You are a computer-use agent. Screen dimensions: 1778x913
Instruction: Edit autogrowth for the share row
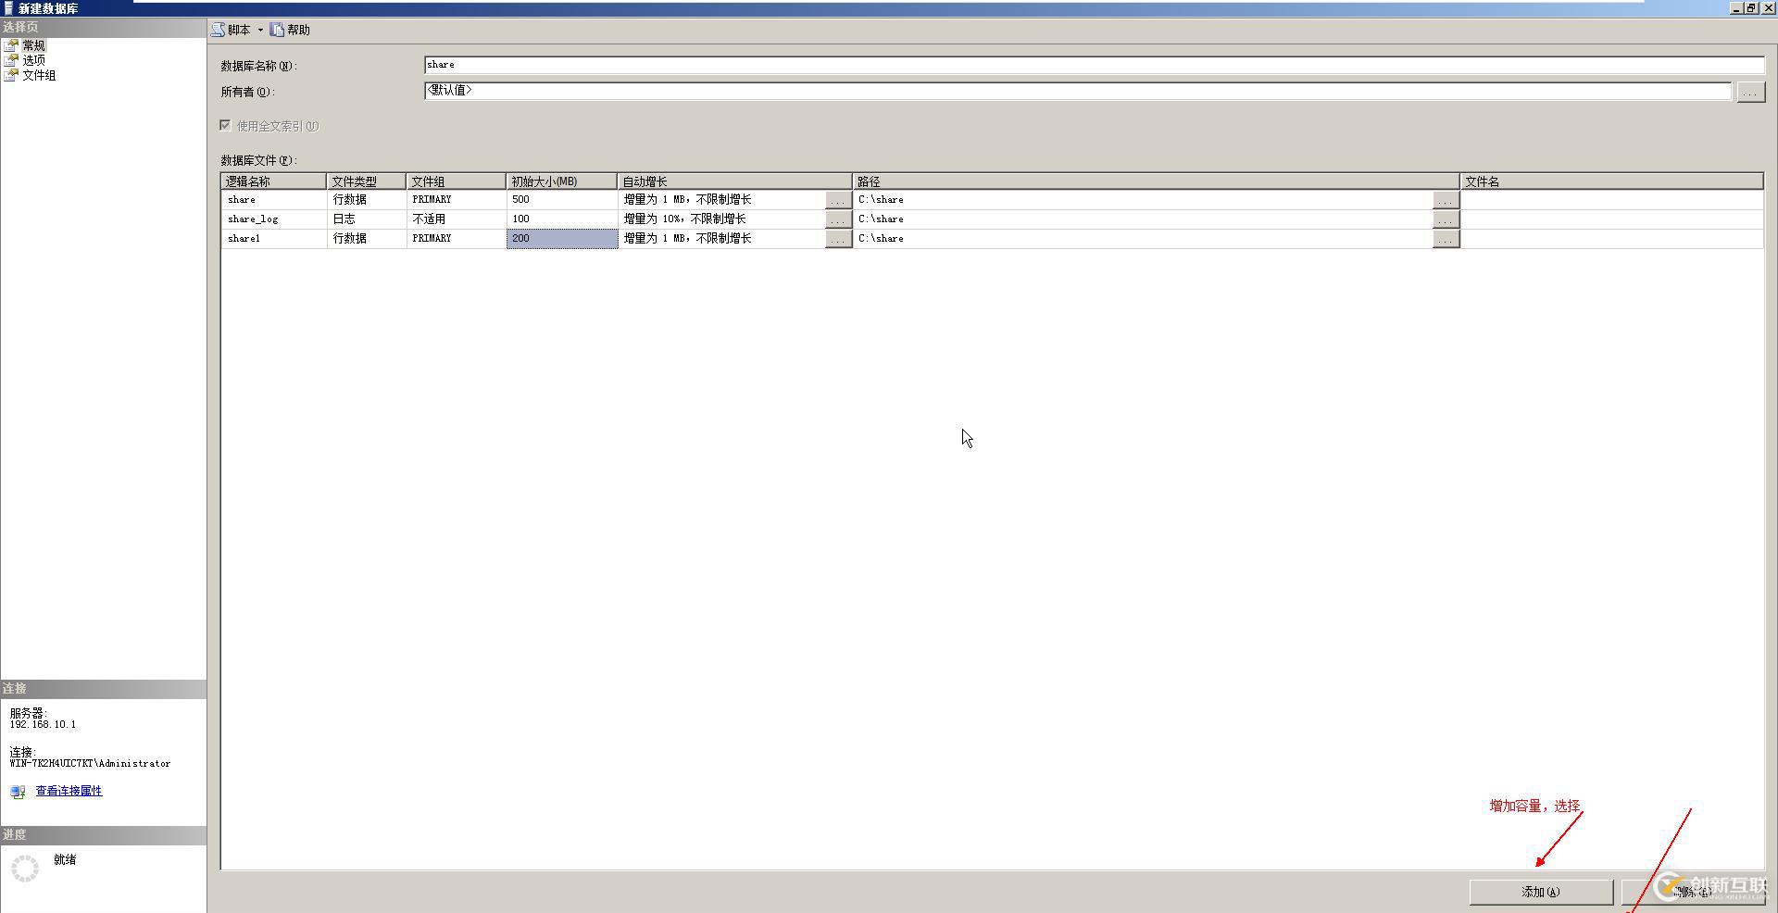point(837,200)
